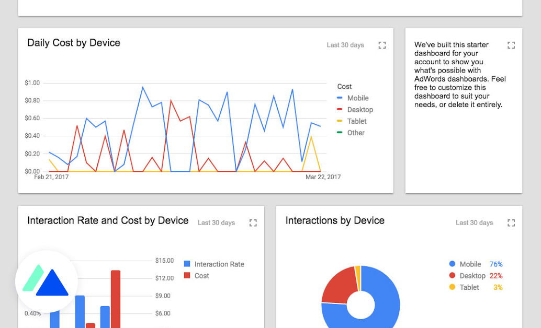Click the red Desktop dot in Interactions legend
The width and height of the screenshot is (541, 328).
451,276
